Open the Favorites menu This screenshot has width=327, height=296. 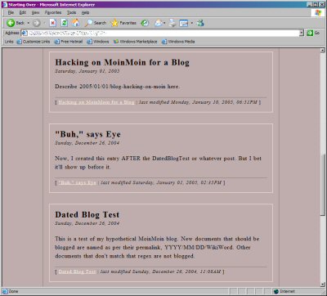point(53,12)
